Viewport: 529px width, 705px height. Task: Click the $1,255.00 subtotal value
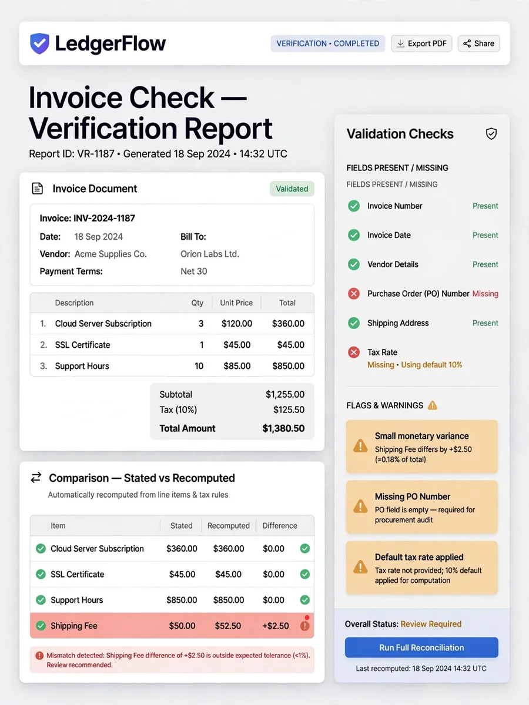(285, 395)
